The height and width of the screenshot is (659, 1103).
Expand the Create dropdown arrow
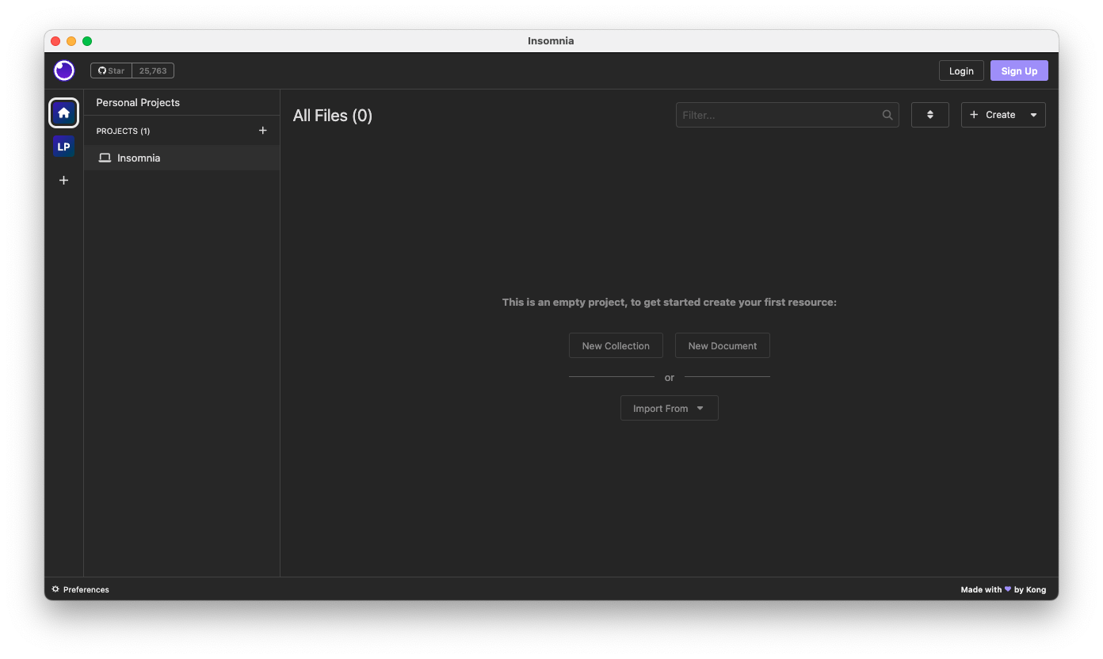point(1033,115)
